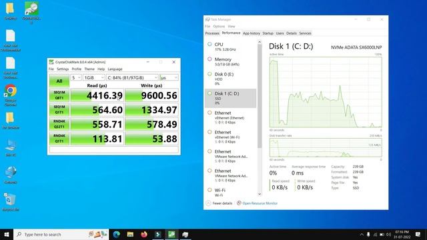Click the CrystalDiskMark title bar app icon
427x240 pixels.
pyautogui.click(x=51, y=62)
